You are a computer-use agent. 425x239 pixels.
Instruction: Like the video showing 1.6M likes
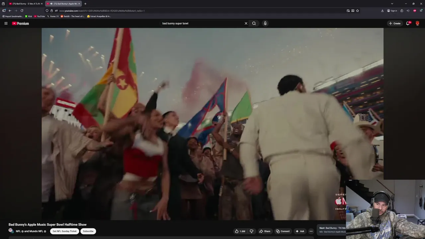point(240,231)
